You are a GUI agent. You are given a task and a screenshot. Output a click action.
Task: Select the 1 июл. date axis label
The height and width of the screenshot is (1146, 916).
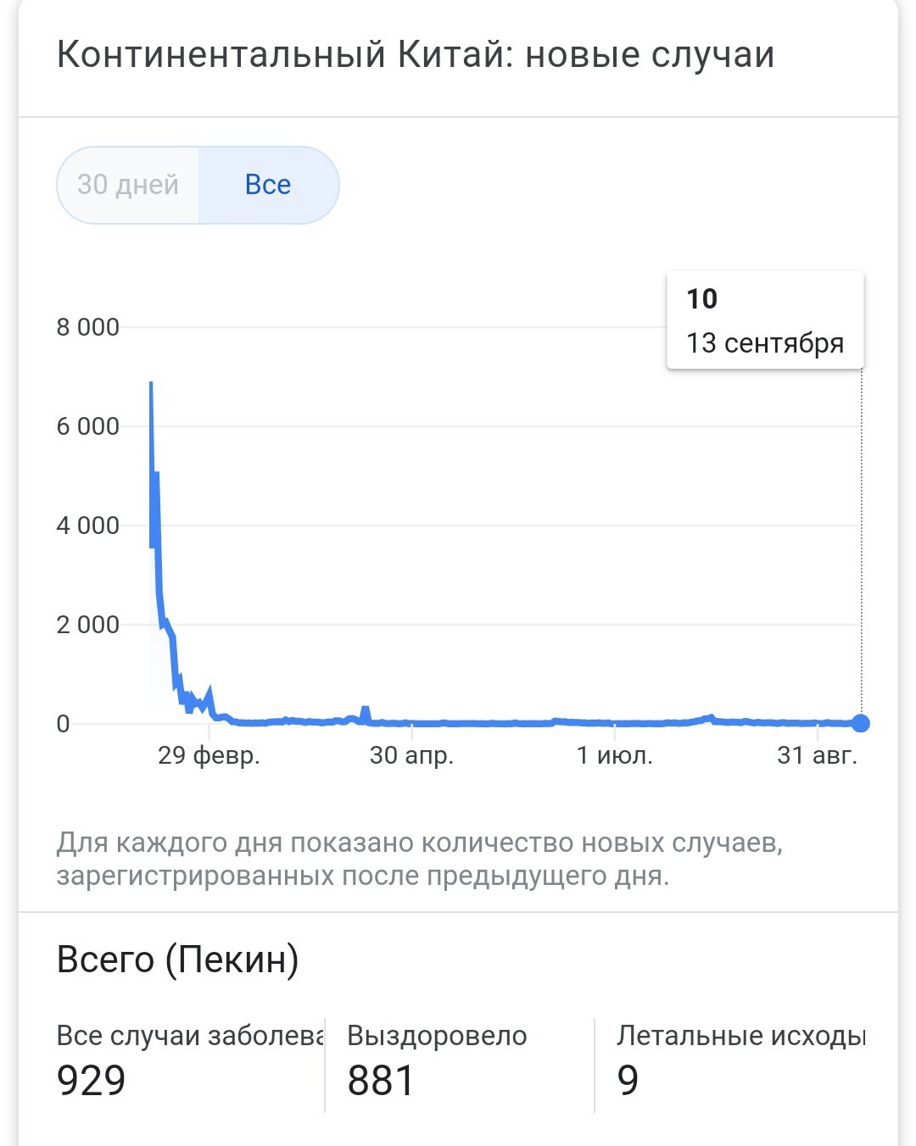coord(615,755)
